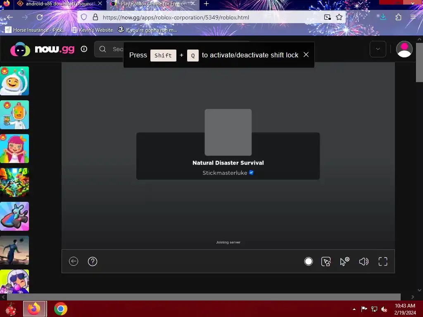423x317 pixels.
Task: Open the extensions puzzle icon
Action: [398, 17]
